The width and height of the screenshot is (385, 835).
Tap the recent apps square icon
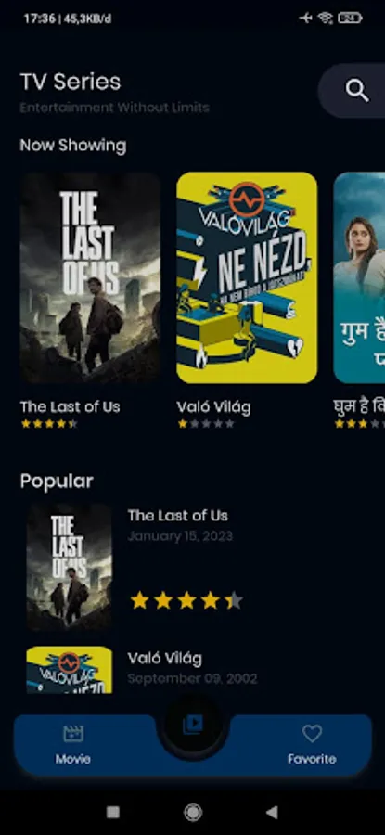pos(113,812)
